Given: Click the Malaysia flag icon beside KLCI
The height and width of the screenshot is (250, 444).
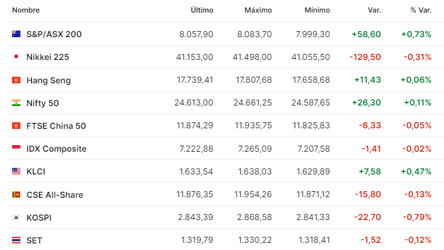Looking at the screenshot, I should pos(16,171).
